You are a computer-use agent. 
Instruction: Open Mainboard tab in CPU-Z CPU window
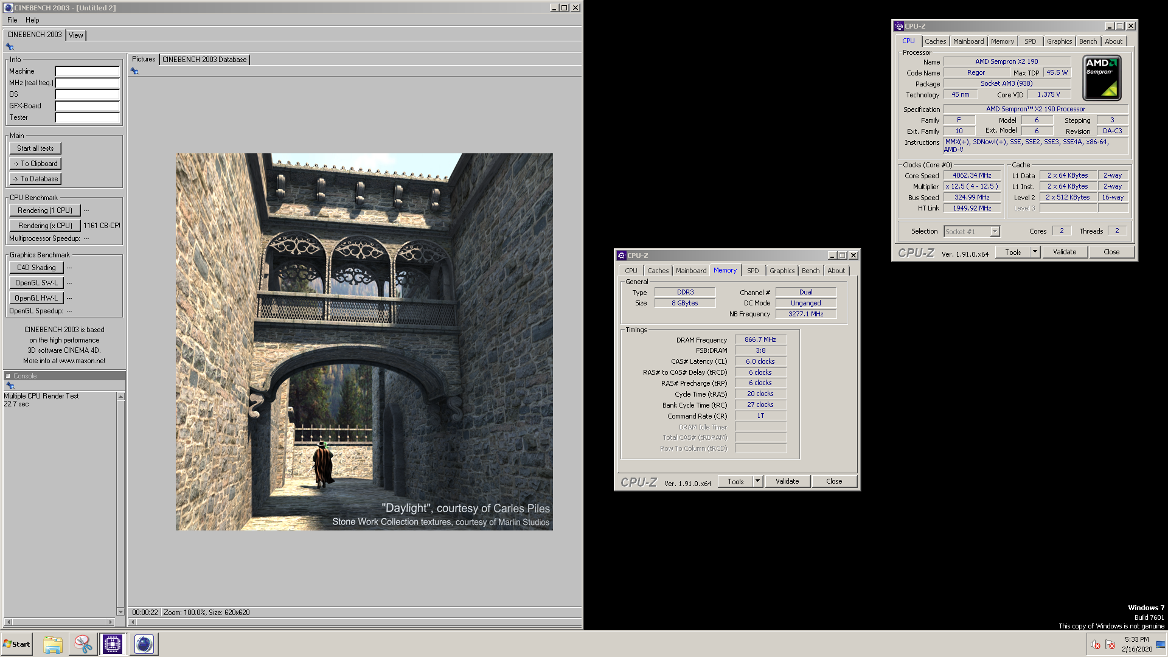click(x=968, y=41)
